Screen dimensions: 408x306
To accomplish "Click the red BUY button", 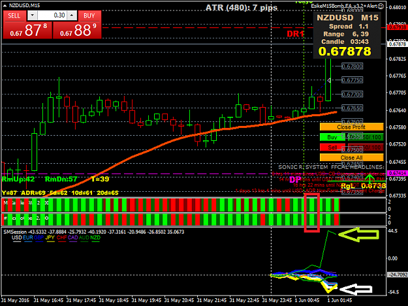I will click(89, 16).
